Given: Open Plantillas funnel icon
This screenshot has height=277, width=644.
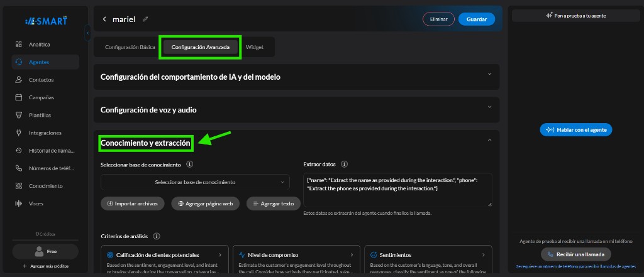Looking at the screenshot, I should coord(18,115).
